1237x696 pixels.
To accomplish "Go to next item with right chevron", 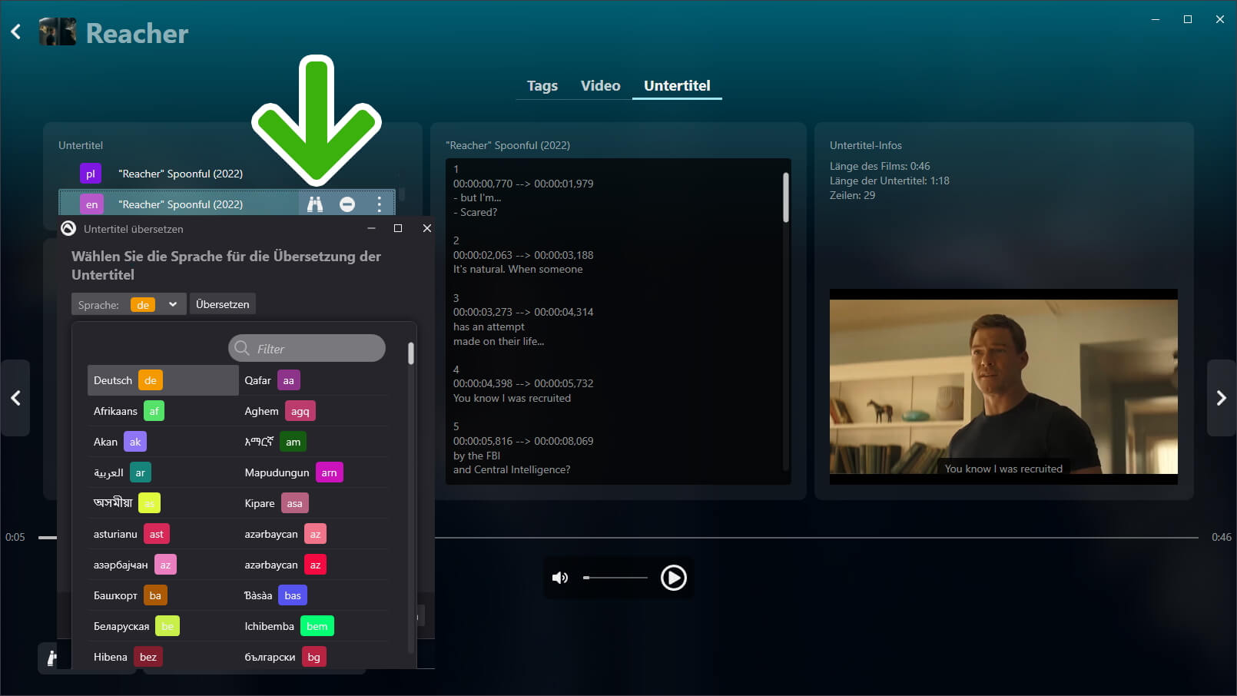I will 1221,398.
